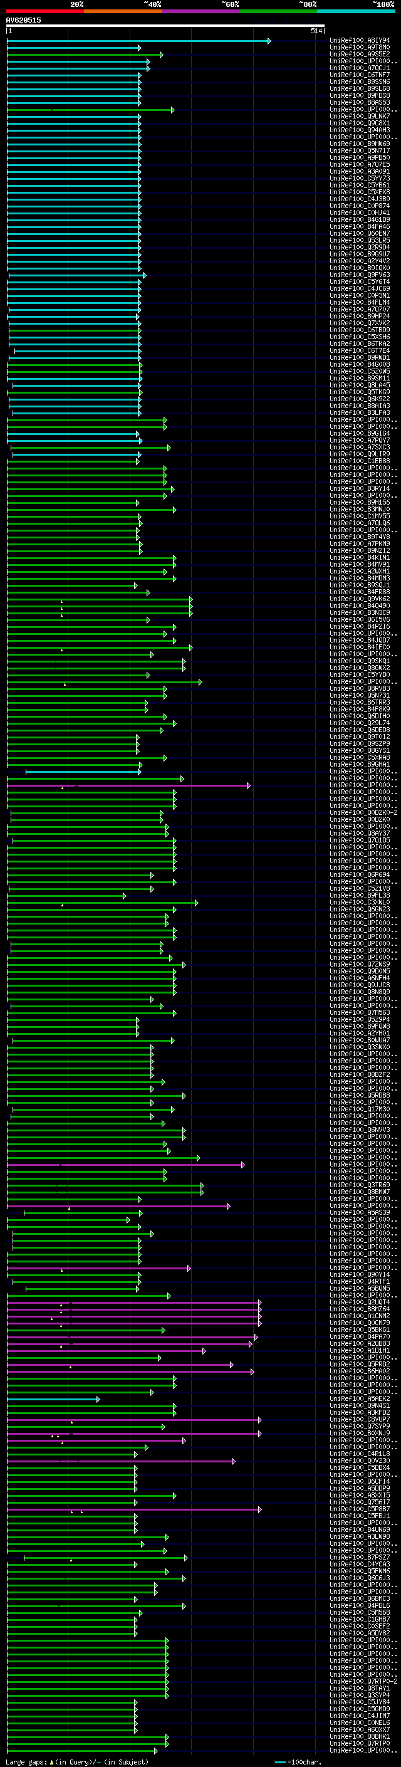
Task: Select hit UniRef100_Q9VK62
Action: (359, 599)
